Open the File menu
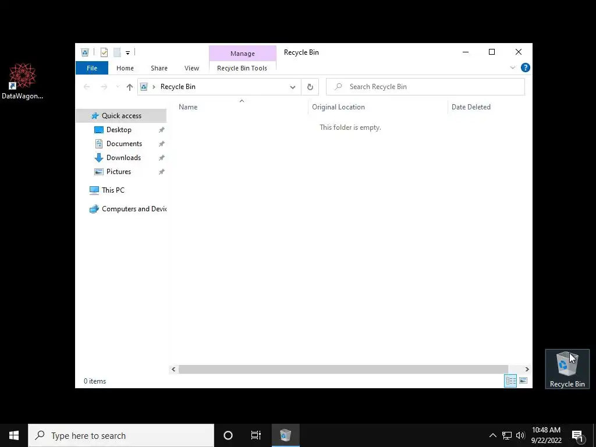Screen dimensions: 596x447 [92, 68]
